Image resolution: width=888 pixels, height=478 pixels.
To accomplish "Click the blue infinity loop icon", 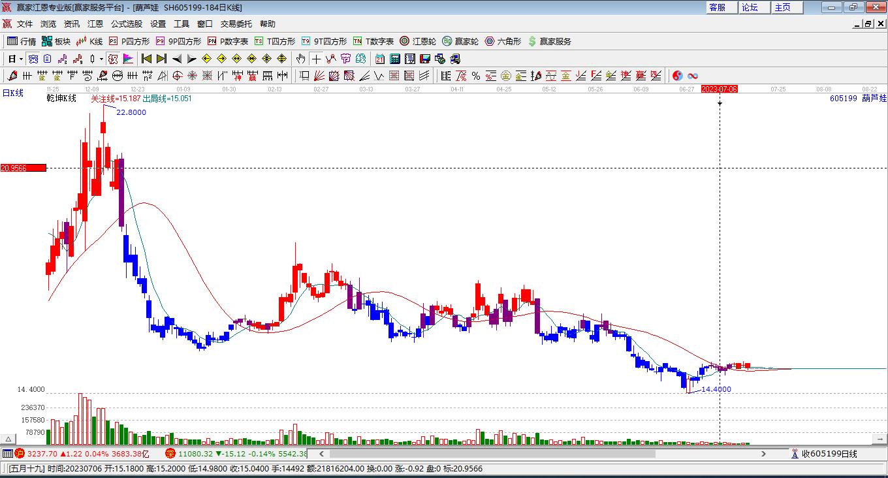I will coord(693,76).
